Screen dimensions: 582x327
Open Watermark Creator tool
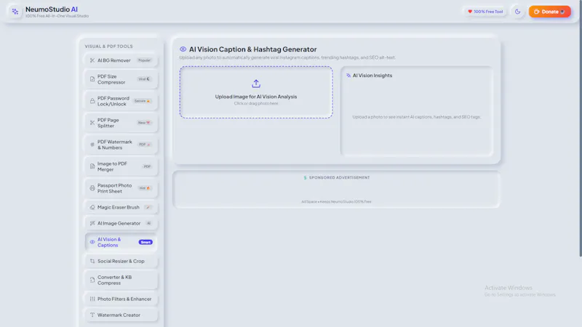121,315
